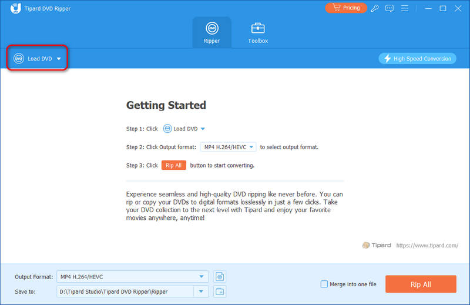Click the large Rip All button
The height and width of the screenshot is (305, 470).
click(421, 284)
